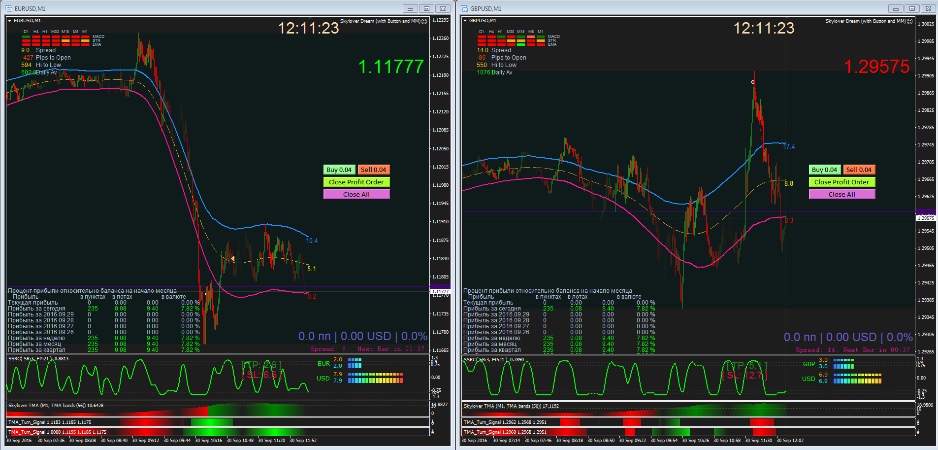Click Close Profit Order on GBPUSD chart
This screenshot has width=938, height=450.
(x=842, y=182)
